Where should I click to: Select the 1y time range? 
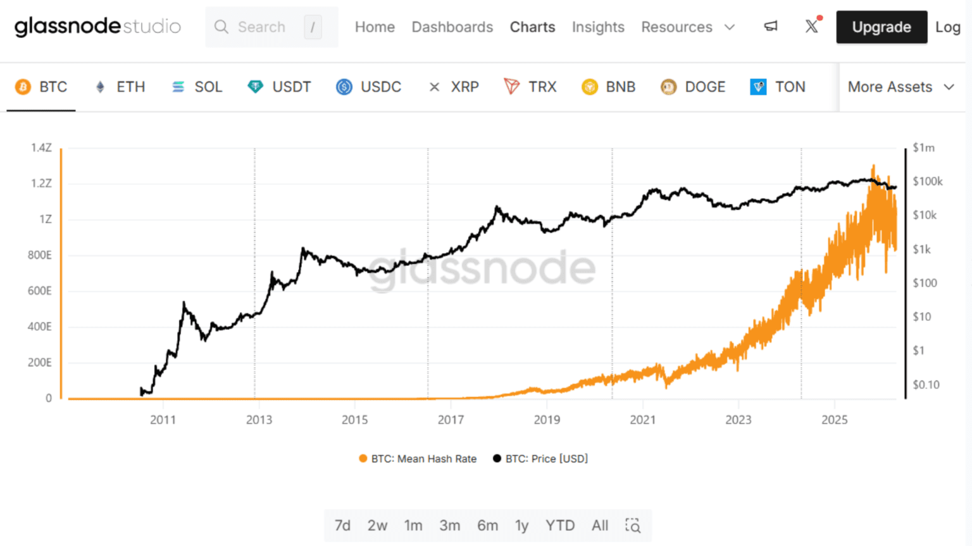click(x=521, y=525)
